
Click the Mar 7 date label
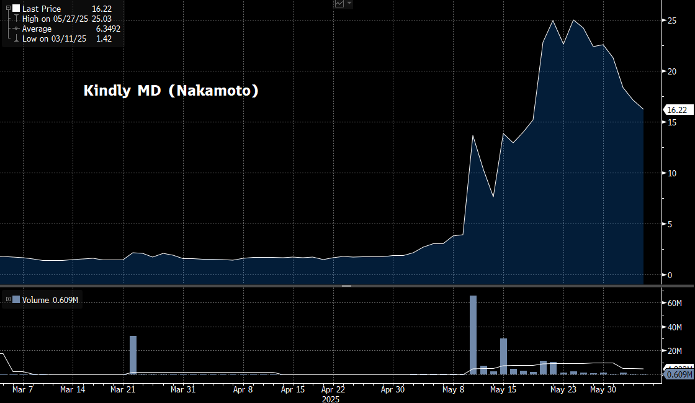click(x=22, y=390)
